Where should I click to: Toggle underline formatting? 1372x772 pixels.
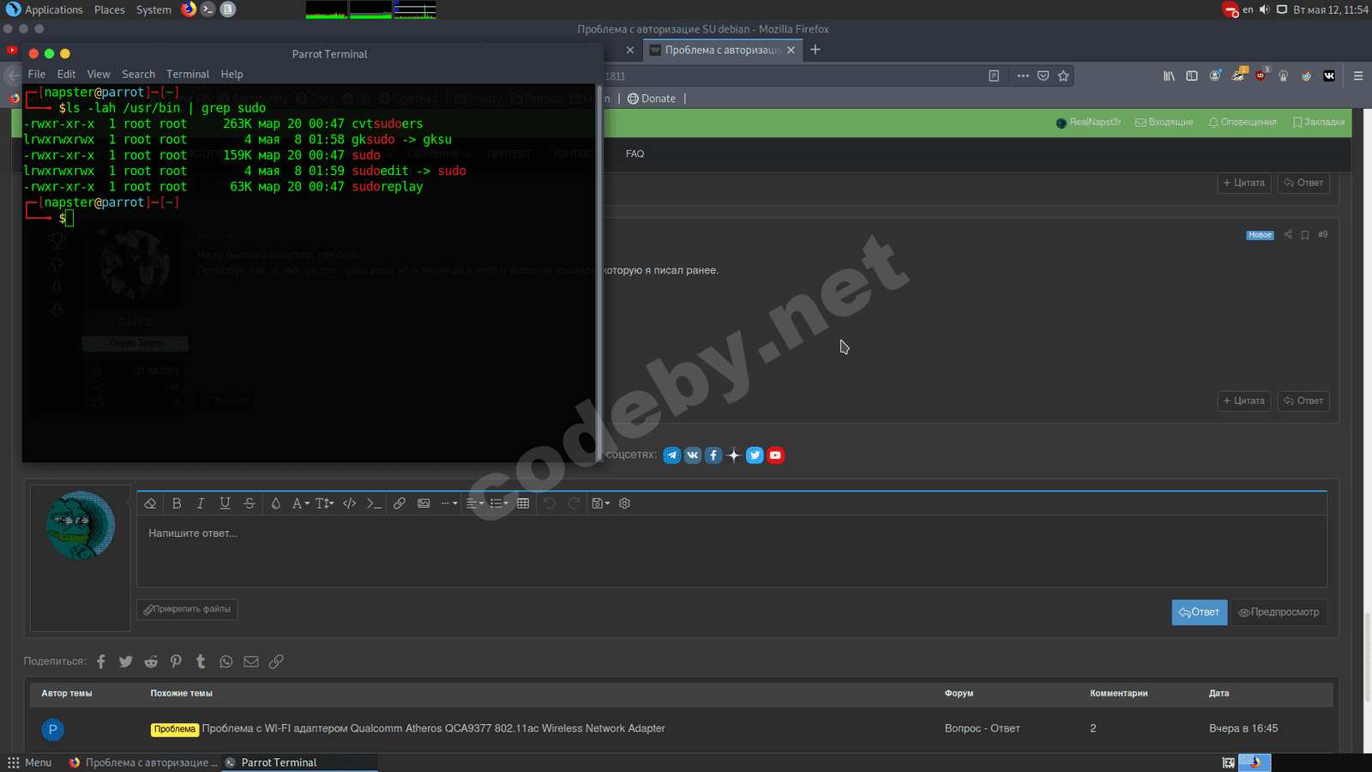(x=225, y=504)
